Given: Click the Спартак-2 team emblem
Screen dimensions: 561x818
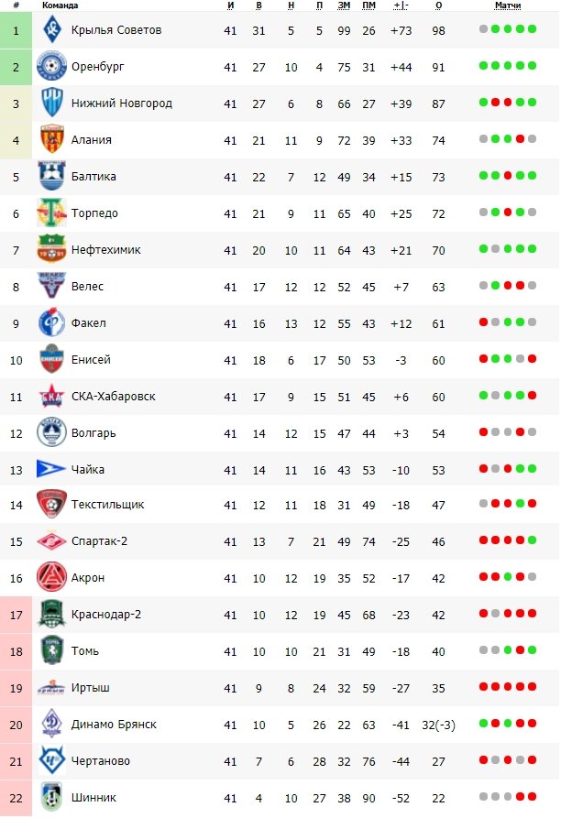Looking at the screenshot, I should (x=51, y=541).
